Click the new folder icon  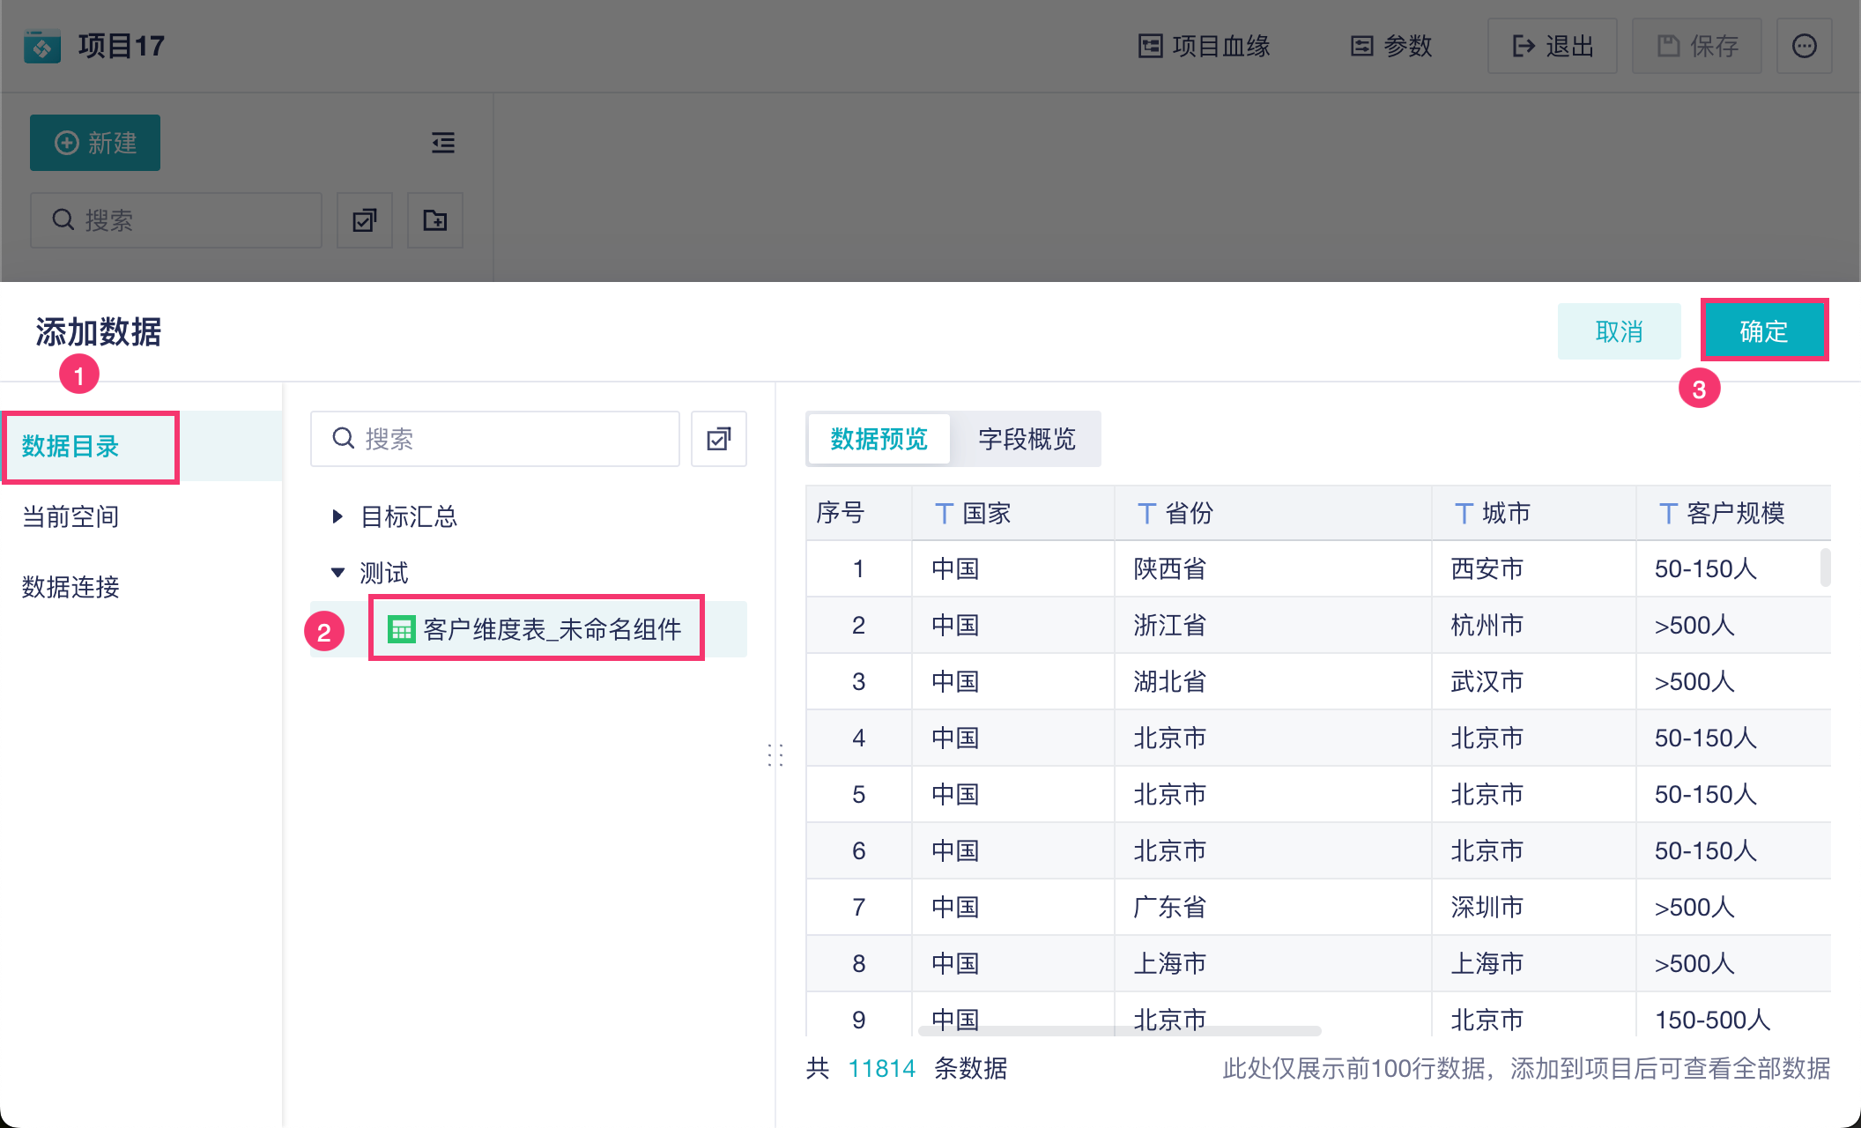[434, 220]
